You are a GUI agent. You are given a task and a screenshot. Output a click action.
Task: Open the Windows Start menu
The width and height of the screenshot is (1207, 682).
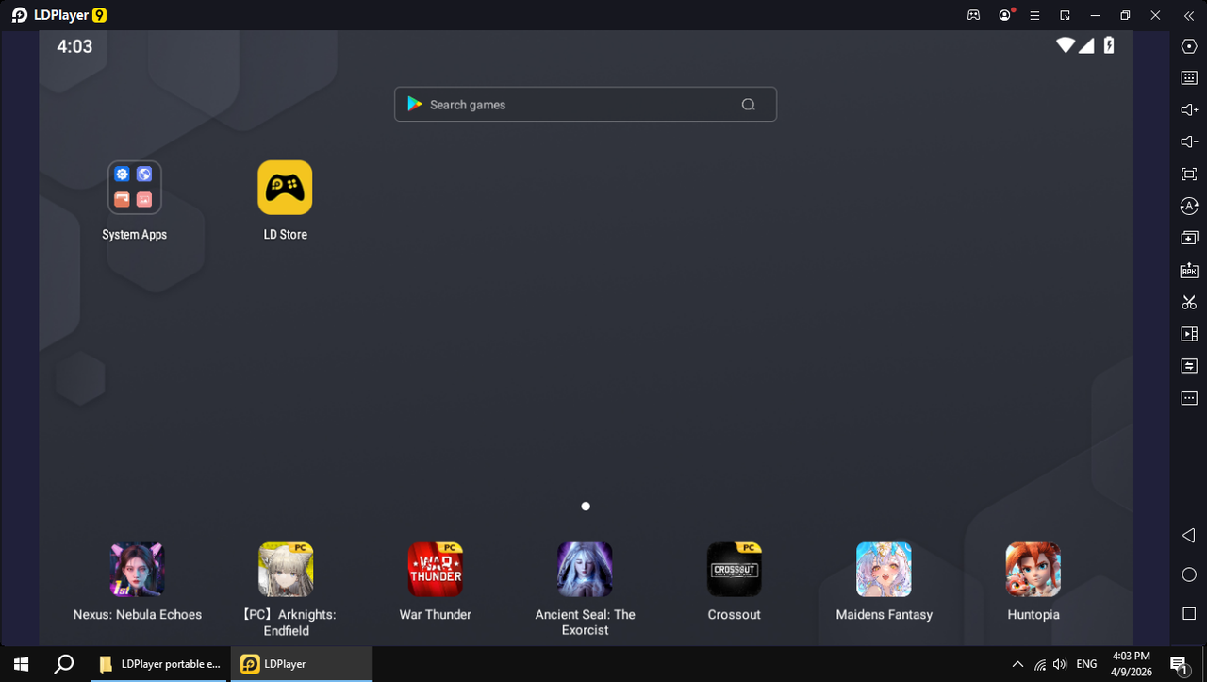point(21,664)
